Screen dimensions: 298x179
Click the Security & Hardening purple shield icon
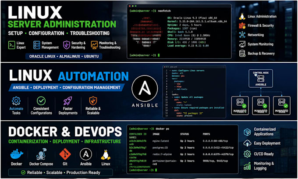[67, 45]
